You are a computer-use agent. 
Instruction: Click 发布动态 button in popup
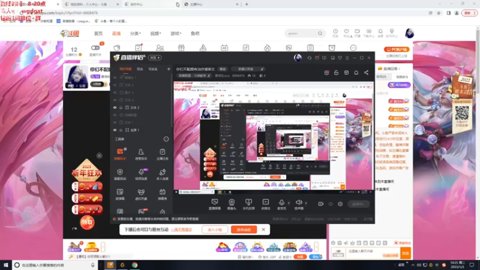coord(244,230)
